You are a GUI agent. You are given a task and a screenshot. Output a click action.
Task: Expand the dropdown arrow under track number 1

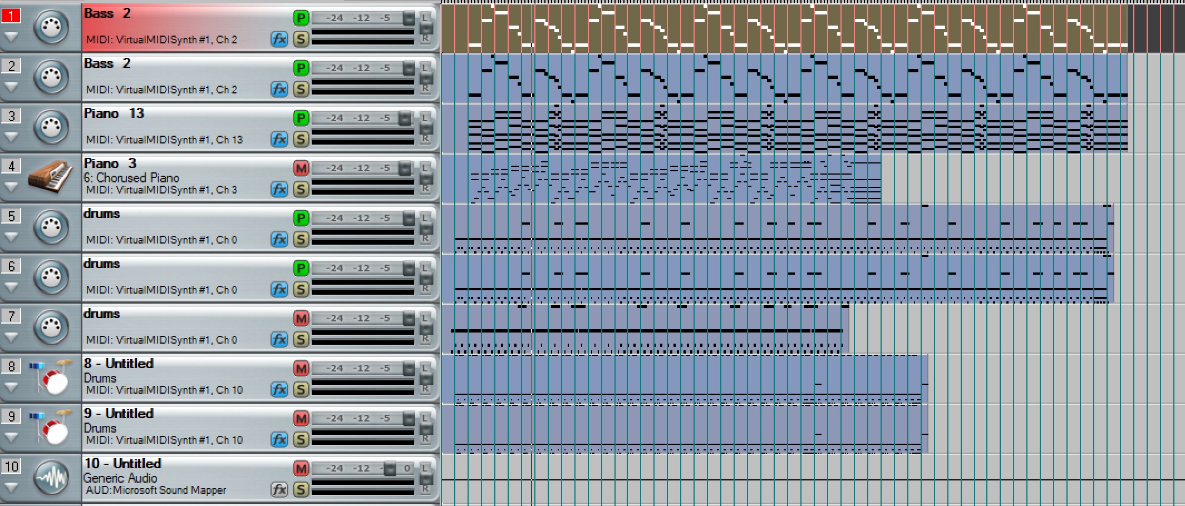point(11,37)
